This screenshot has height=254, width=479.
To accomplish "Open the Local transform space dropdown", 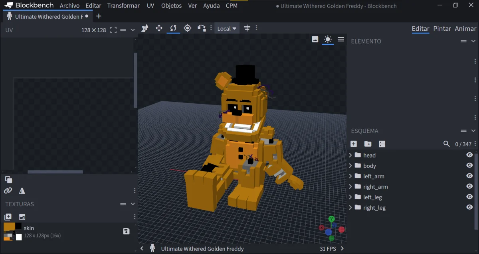I will coord(227,28).
